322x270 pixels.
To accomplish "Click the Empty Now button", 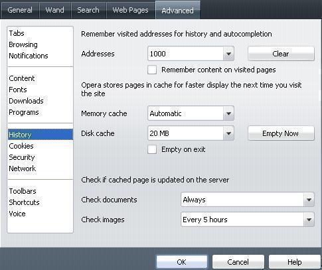I will tap(281, 133).
